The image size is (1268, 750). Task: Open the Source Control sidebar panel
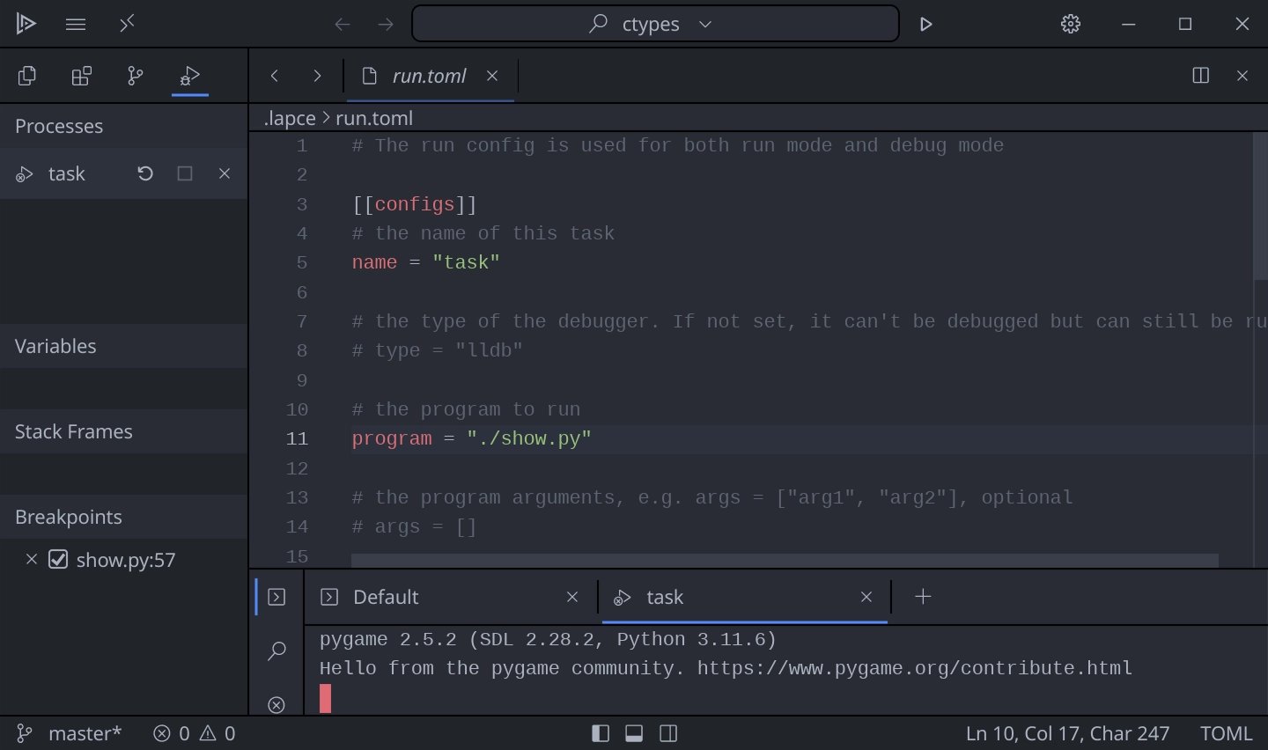136,77
